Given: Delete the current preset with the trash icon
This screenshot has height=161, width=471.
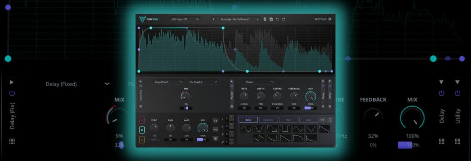Looking at the screenshot, I should click(265, 19).
